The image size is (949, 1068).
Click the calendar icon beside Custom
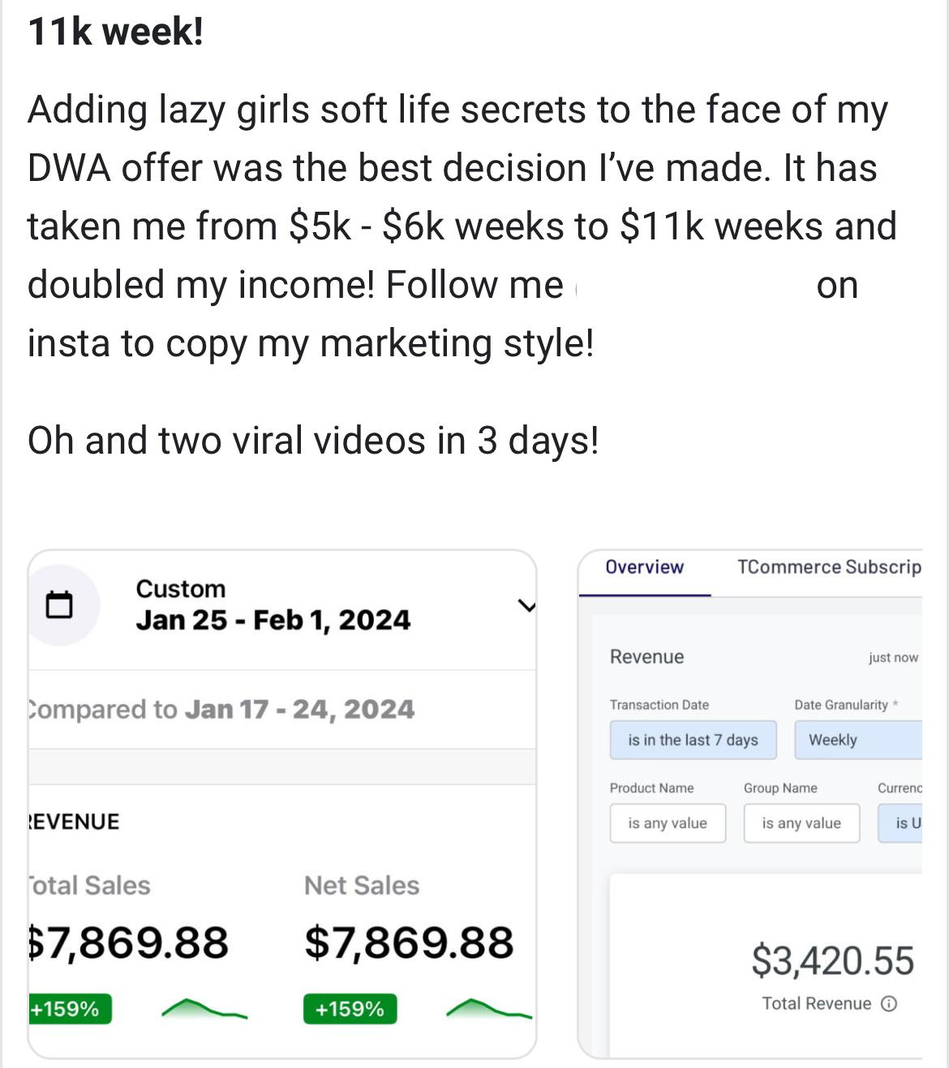58,605
